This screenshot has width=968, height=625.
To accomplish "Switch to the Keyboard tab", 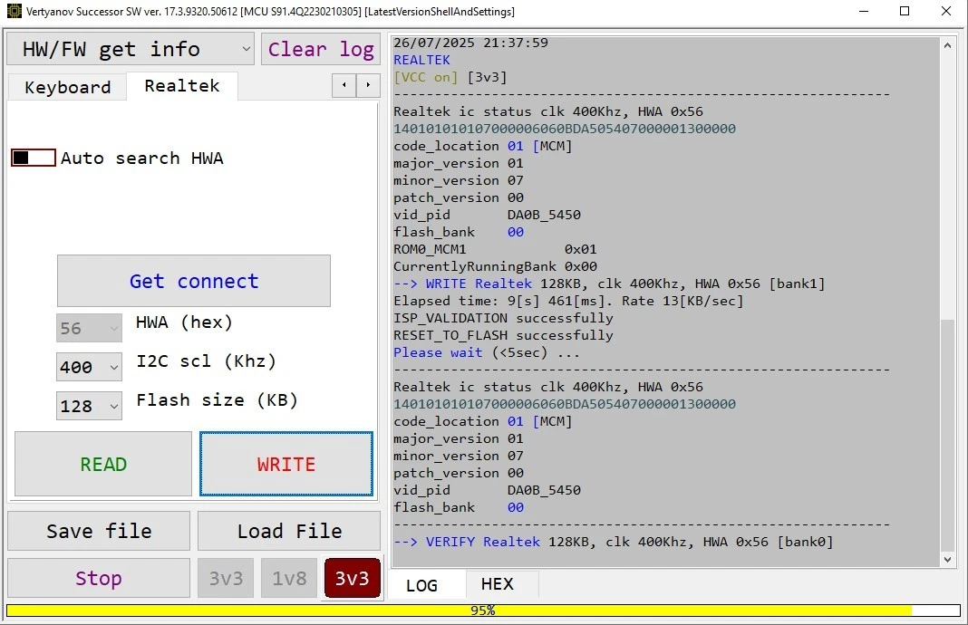I will (x=67, y=87).
